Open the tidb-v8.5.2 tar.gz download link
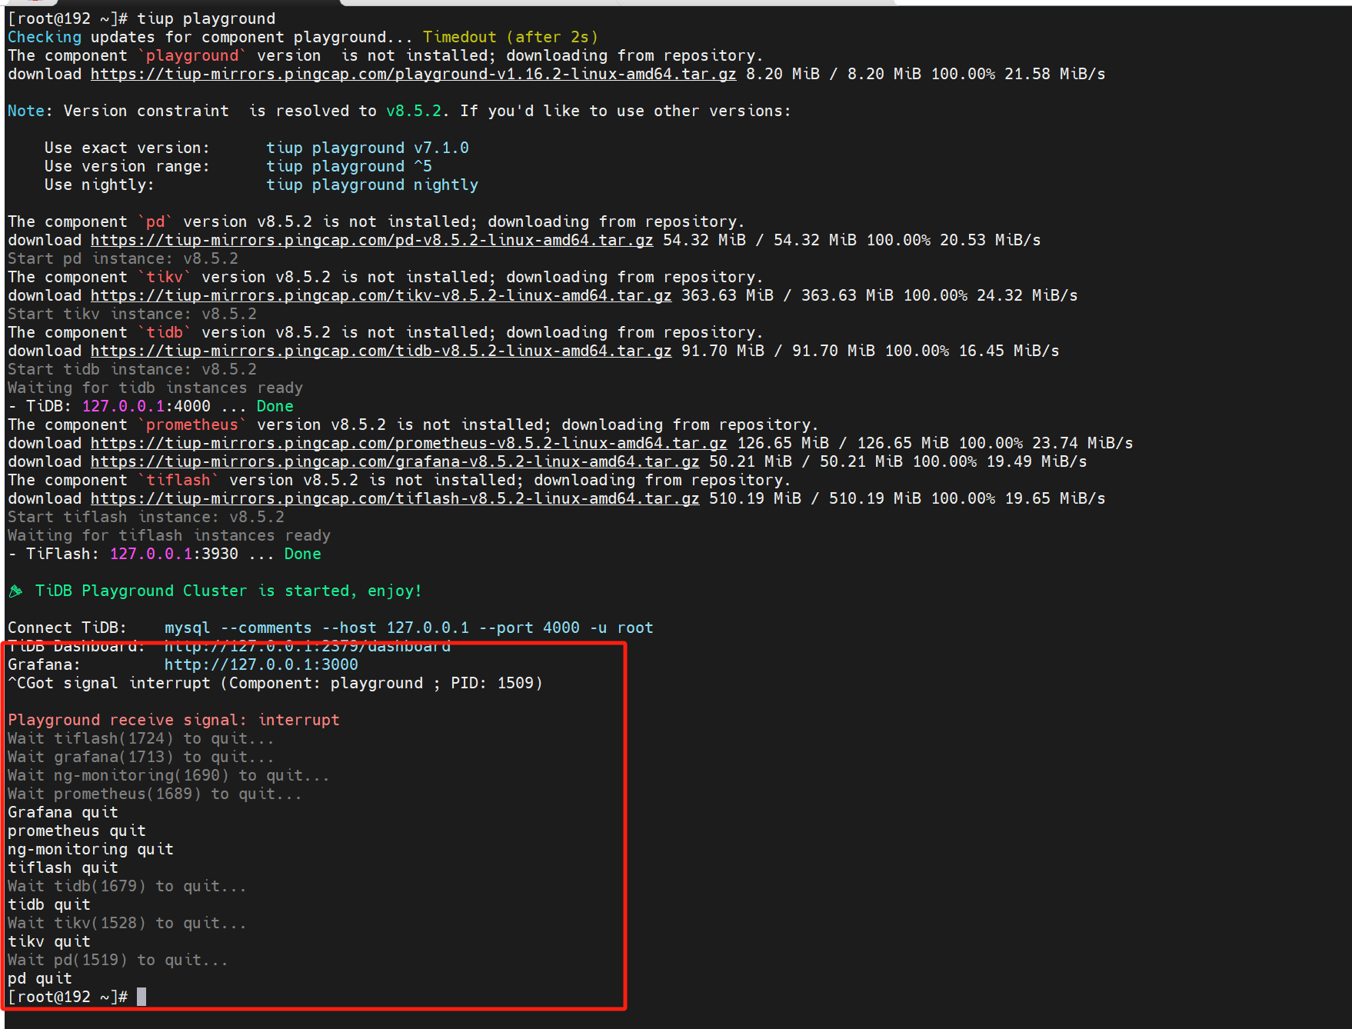Screen dimensions: 1352x1029 [x=381, y=351]
